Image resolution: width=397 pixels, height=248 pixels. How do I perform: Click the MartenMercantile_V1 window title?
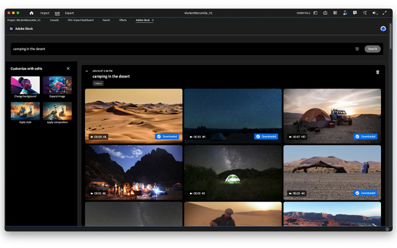tap(198, 13)
